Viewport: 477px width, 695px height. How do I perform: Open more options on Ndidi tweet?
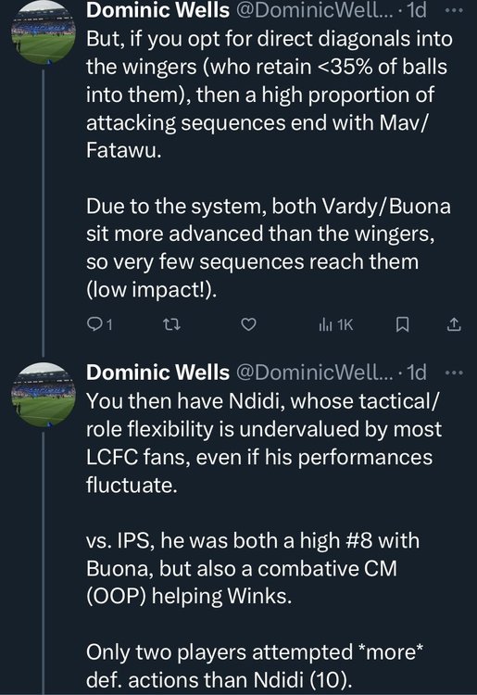(454, 373)
